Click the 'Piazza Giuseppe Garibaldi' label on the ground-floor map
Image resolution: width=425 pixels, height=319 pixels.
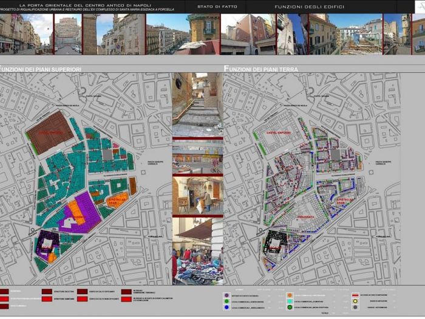pyautogui.click(x=383, y=163)
